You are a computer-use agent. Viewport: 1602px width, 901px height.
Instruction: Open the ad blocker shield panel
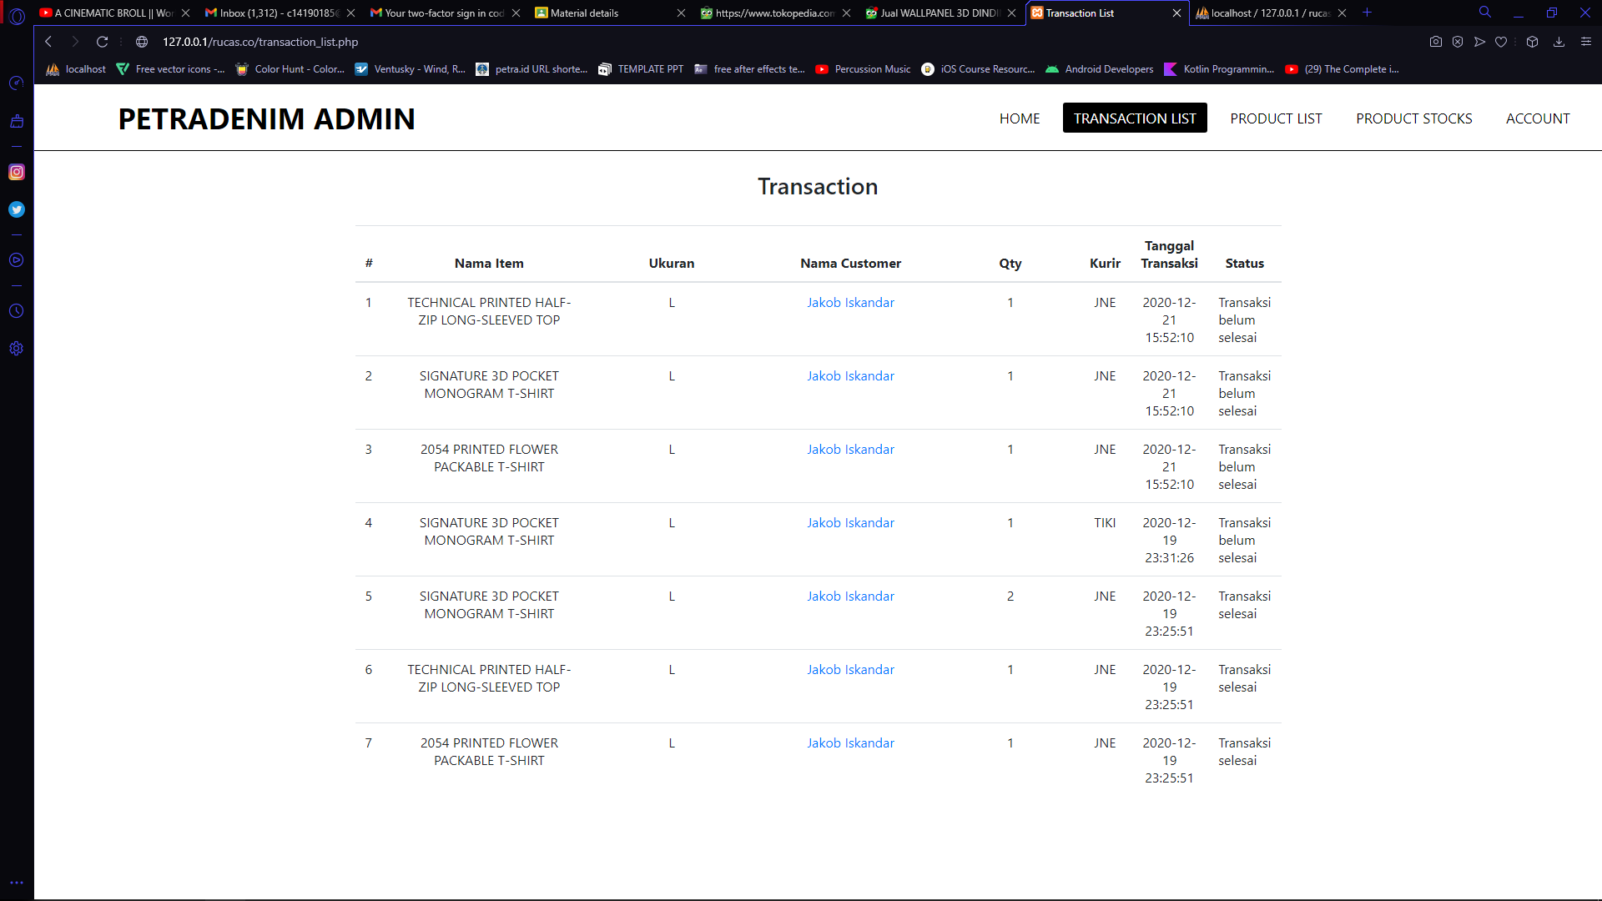point(1458,42)
